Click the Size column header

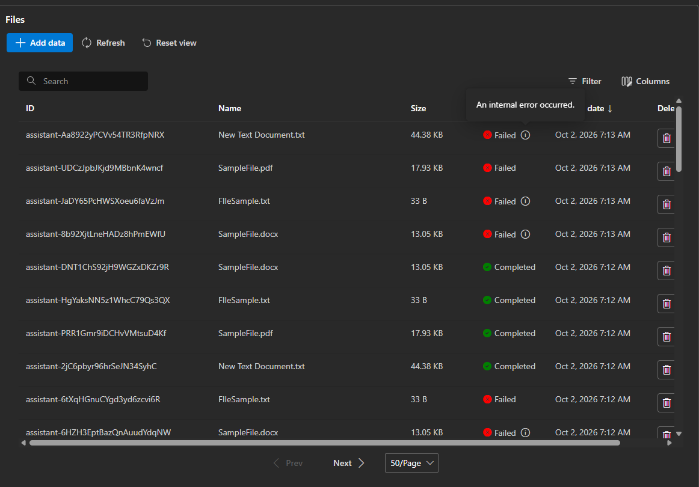pos(418,108)
